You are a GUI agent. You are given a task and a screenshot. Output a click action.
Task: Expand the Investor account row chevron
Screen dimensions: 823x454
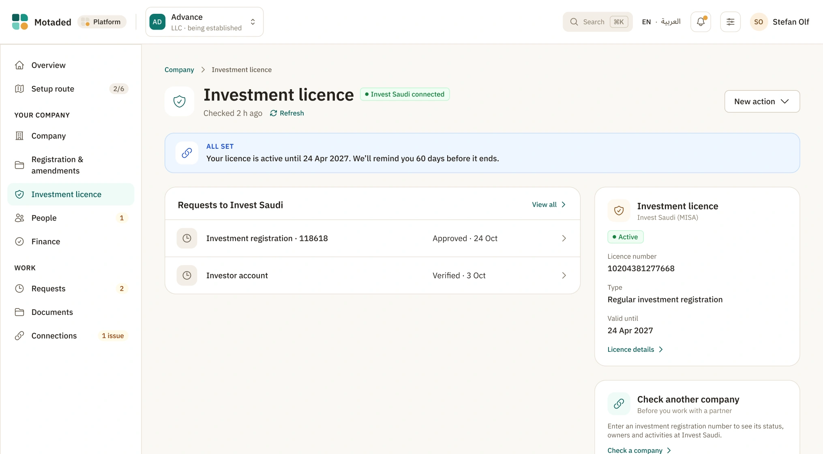[564, 276]
